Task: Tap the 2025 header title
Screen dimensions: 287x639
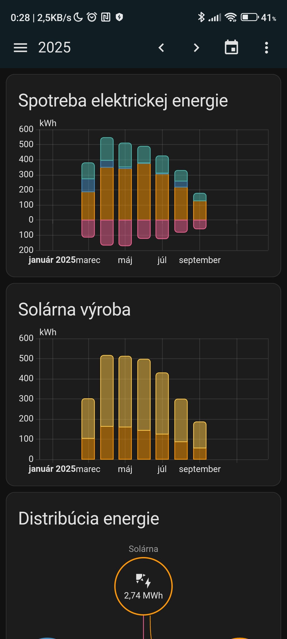Action: [54, 48]
